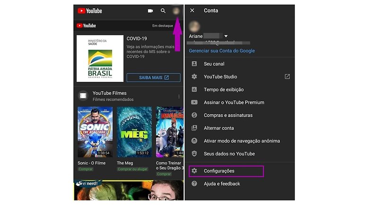Tap the Seu canal person icon

pyautogui.click(x=194, y=64)
